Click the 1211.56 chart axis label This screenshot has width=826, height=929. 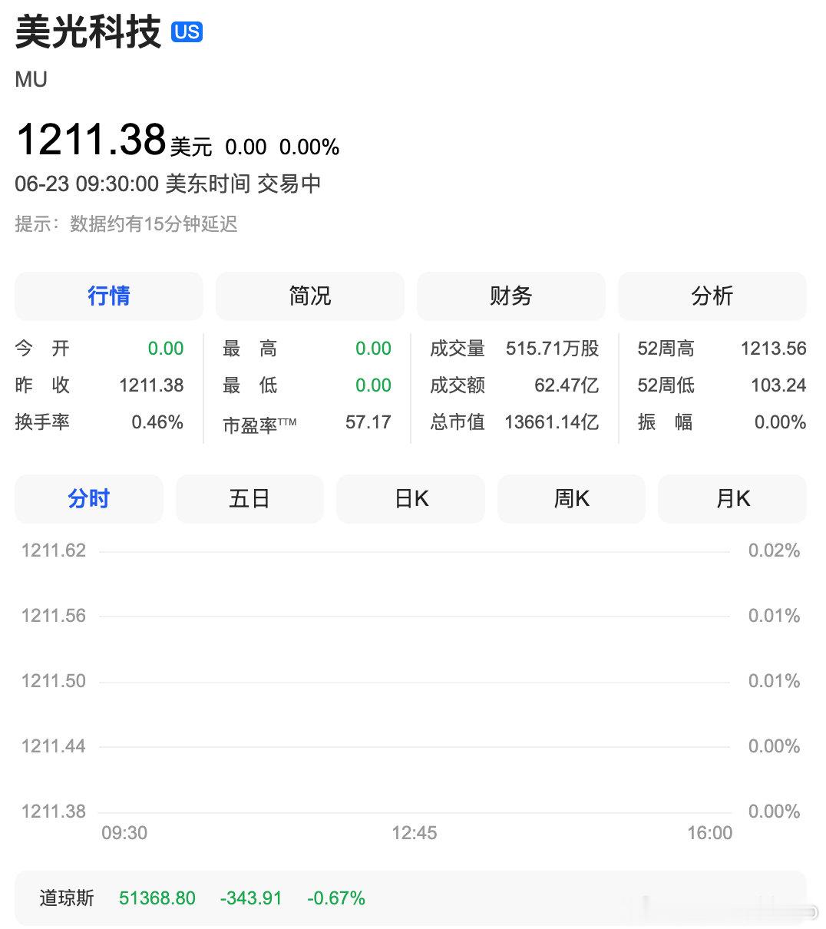click(54, 616)
